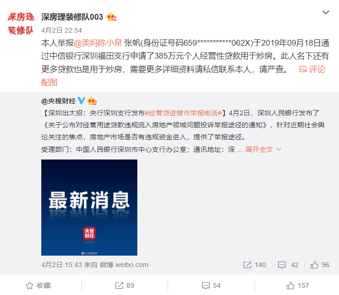This screenshot has height=295, width=339.
Task: Open the @央视财经 account link
Action: click(x=59, y=101)
